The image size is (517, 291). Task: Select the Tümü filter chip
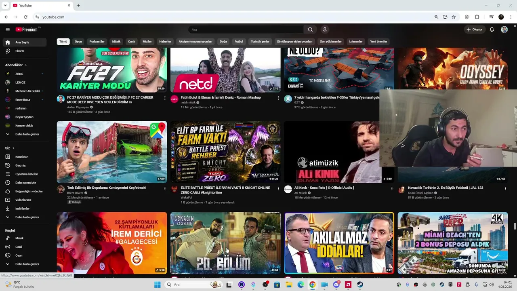[63, 42]
